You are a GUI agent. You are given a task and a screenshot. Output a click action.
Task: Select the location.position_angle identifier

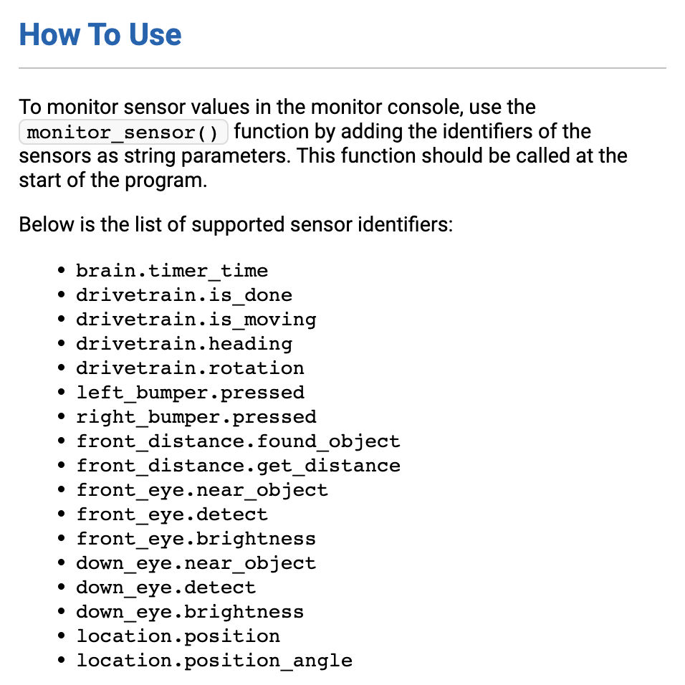click(214, 661)
